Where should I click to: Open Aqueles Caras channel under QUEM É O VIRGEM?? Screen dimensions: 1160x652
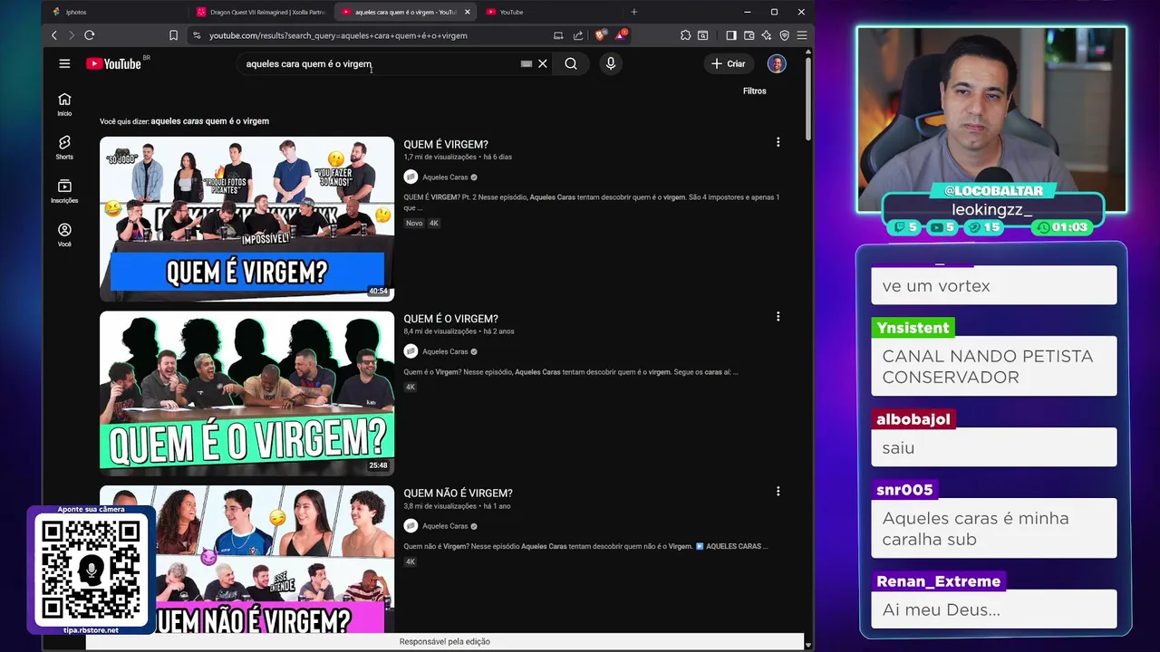pos(445,351)
